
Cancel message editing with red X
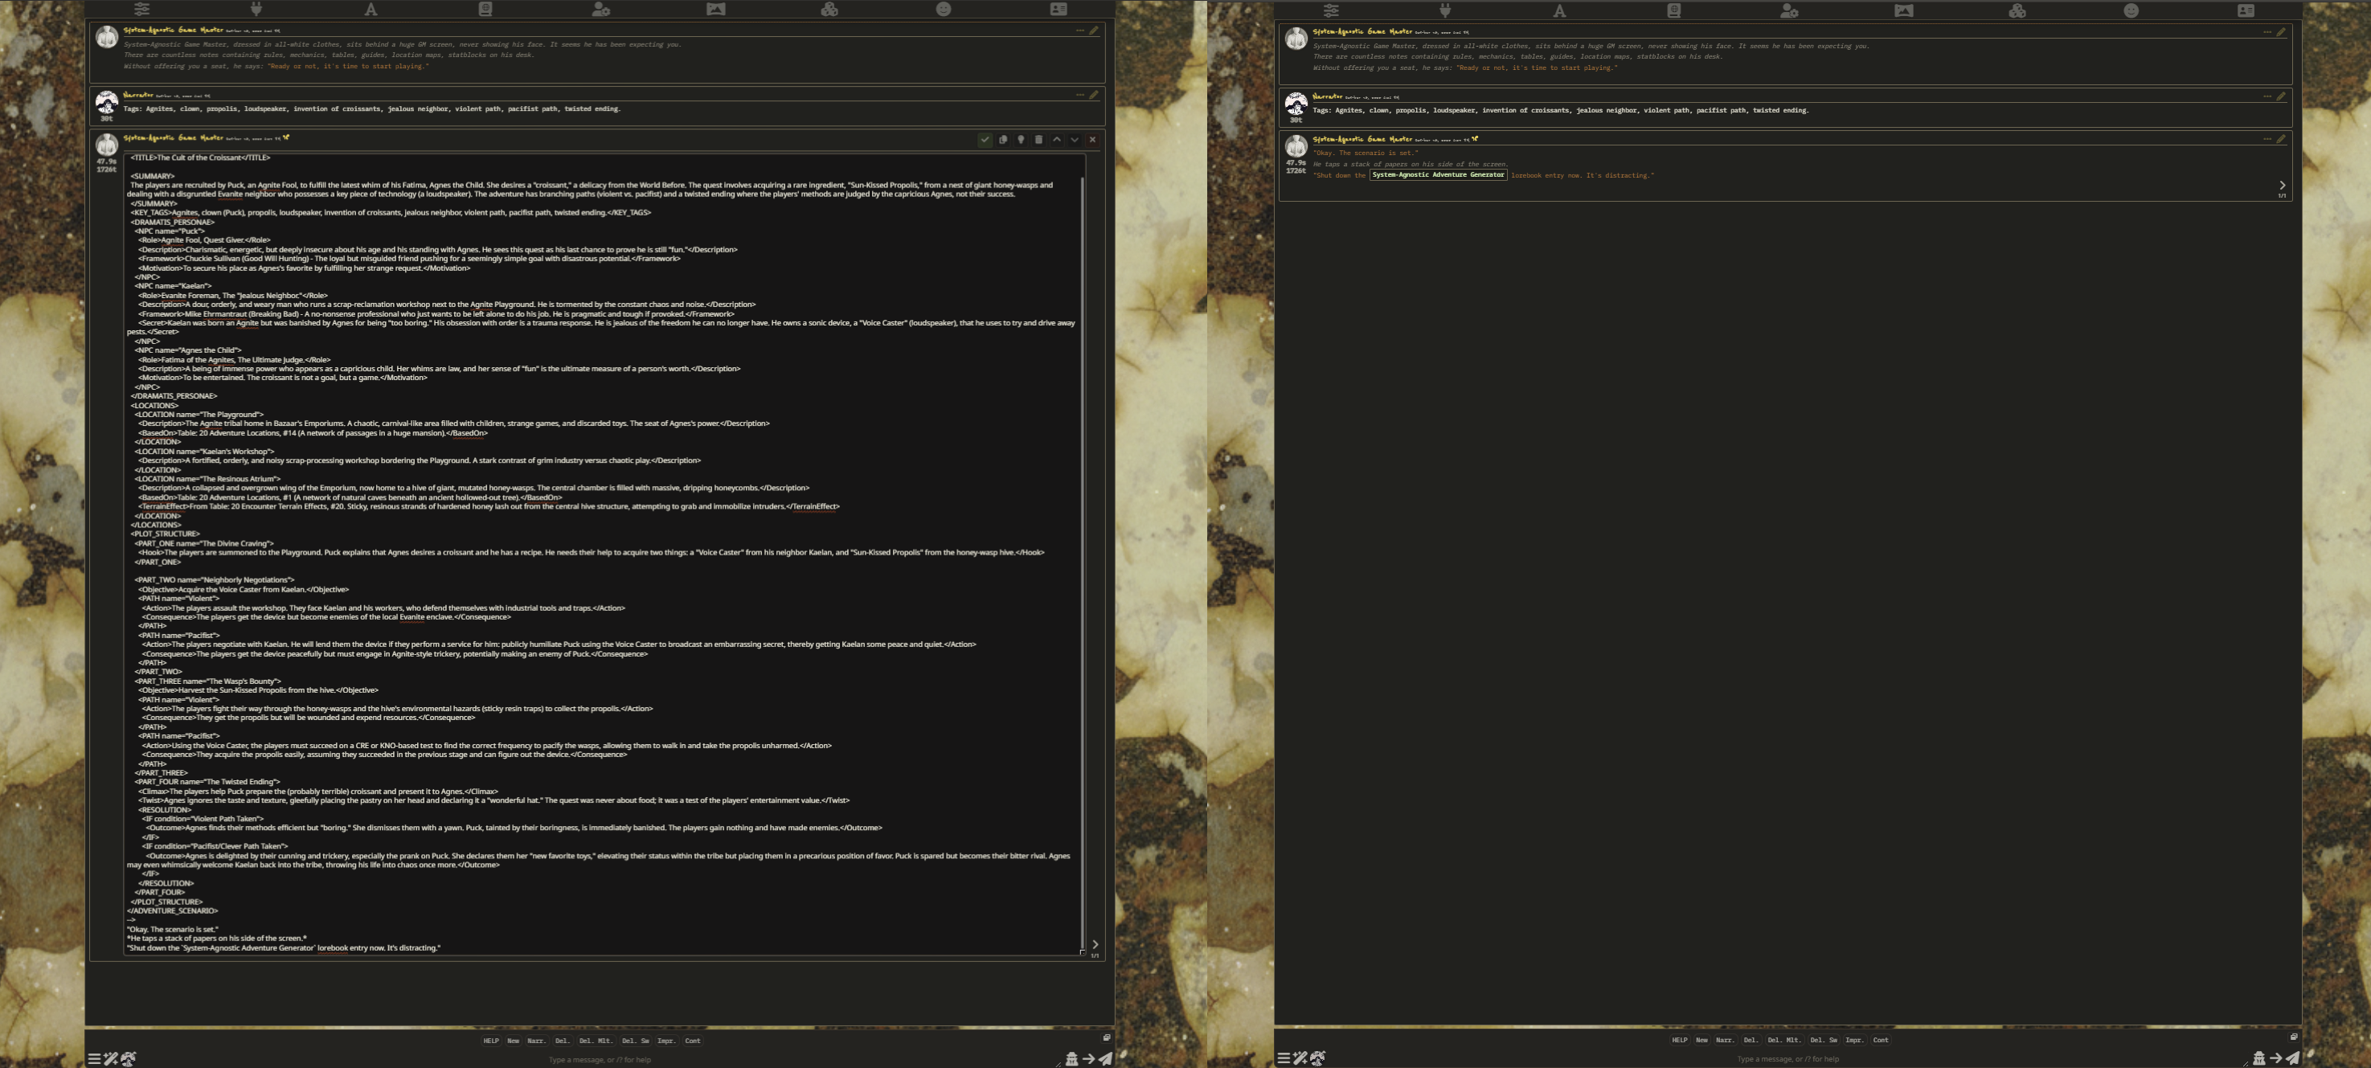(1092, 140)
